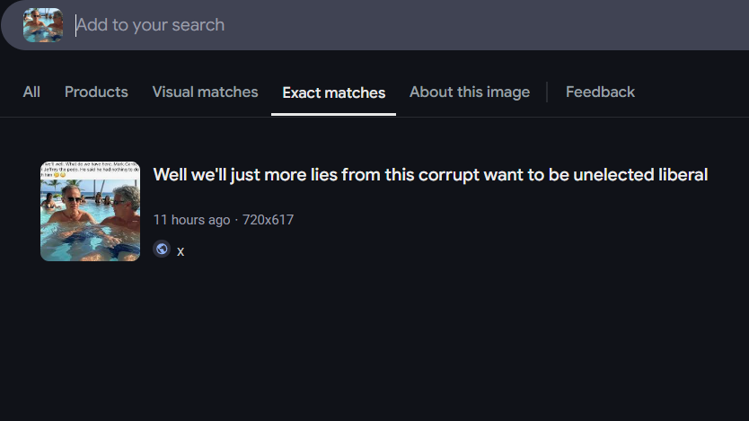Click the "11 hours ago" timestamp

(191, 220)
